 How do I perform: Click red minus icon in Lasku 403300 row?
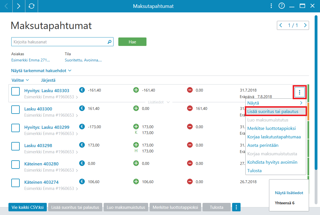click(190, 108)
